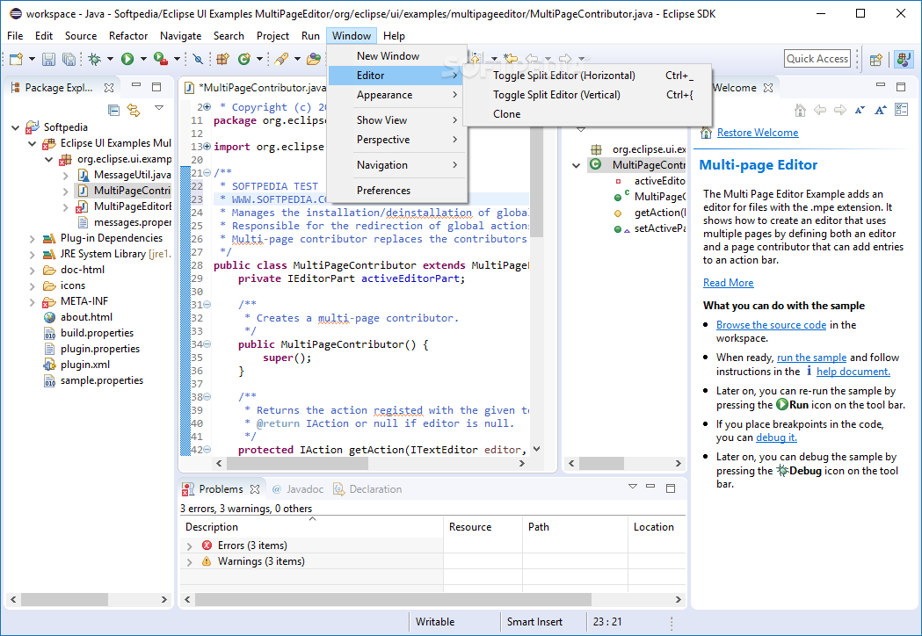Collapse the Softpedia project node
This screenshot has height=636, width=922.
tap(15, 127)
